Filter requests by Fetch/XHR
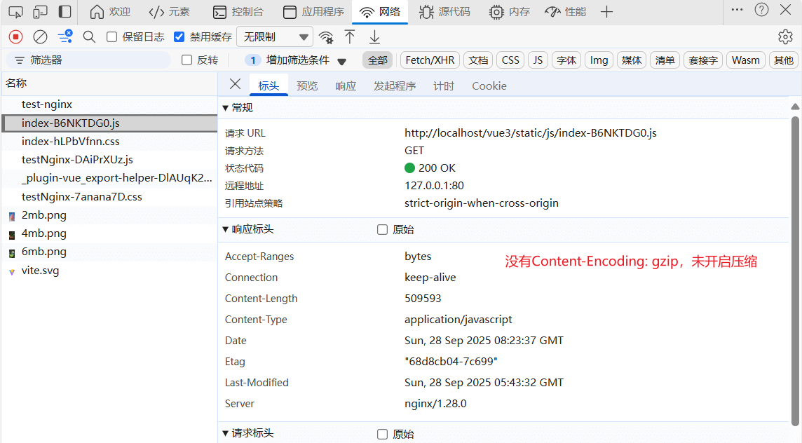 coord(430,60)
